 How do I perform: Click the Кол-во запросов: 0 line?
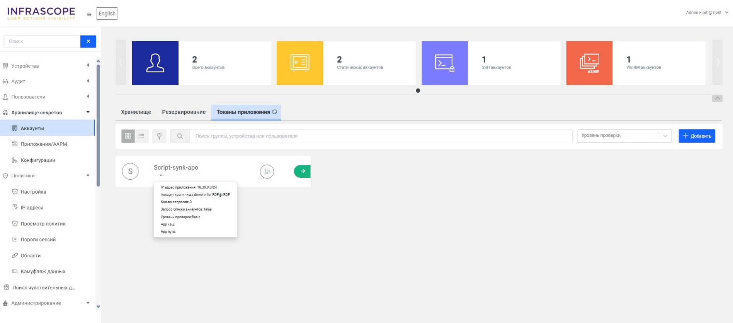[176, 202]
